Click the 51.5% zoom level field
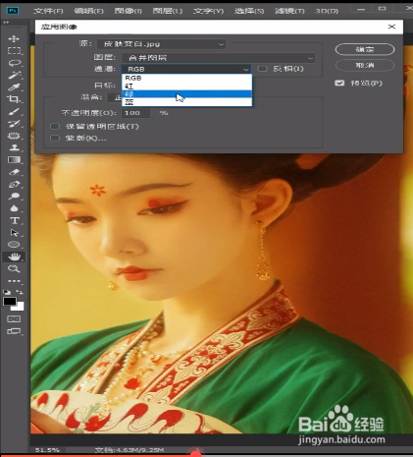The width and height of the screenshot is (413, 457). pyautogui.click(x=47, y=450)
